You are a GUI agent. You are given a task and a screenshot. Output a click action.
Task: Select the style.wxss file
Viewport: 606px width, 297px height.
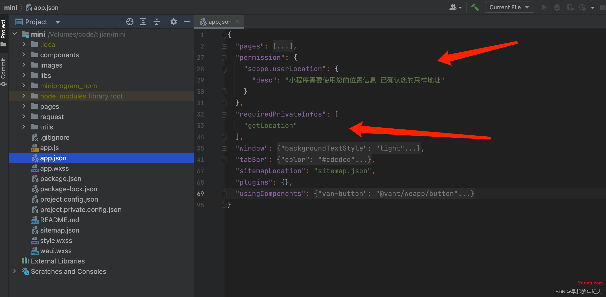[x=101, y=241]
